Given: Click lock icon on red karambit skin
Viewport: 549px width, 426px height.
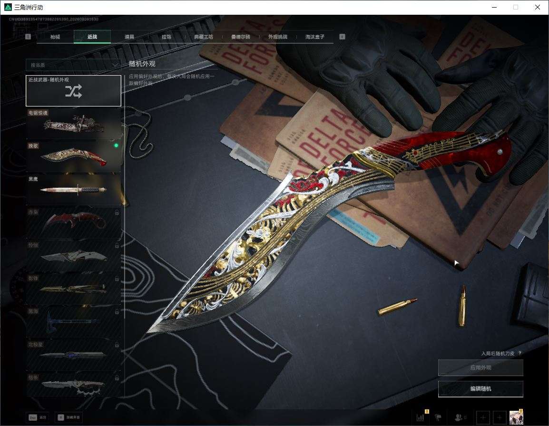Looking at the screenshot, I should coord(117,213).
